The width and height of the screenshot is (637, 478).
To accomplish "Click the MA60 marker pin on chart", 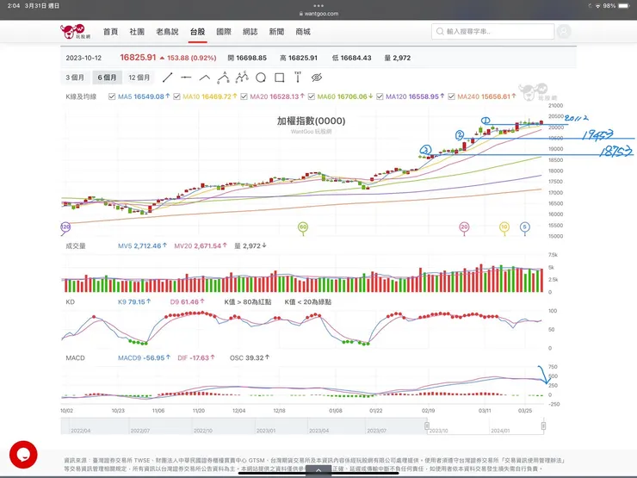I will [x=303, y=228].
